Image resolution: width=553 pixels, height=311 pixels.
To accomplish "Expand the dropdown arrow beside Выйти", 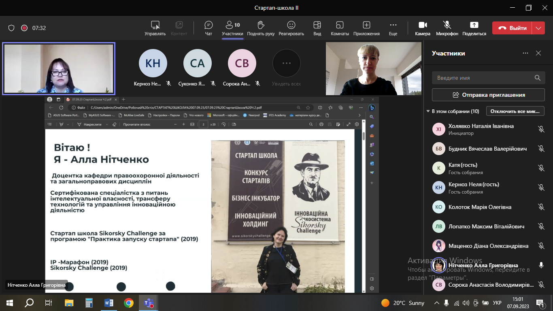I will (x=538, y=28).
